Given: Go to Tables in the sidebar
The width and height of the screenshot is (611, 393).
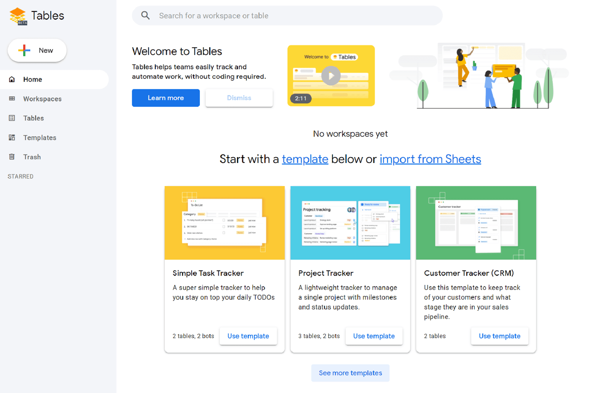Looking at the screenshot, I should point(54,118).
